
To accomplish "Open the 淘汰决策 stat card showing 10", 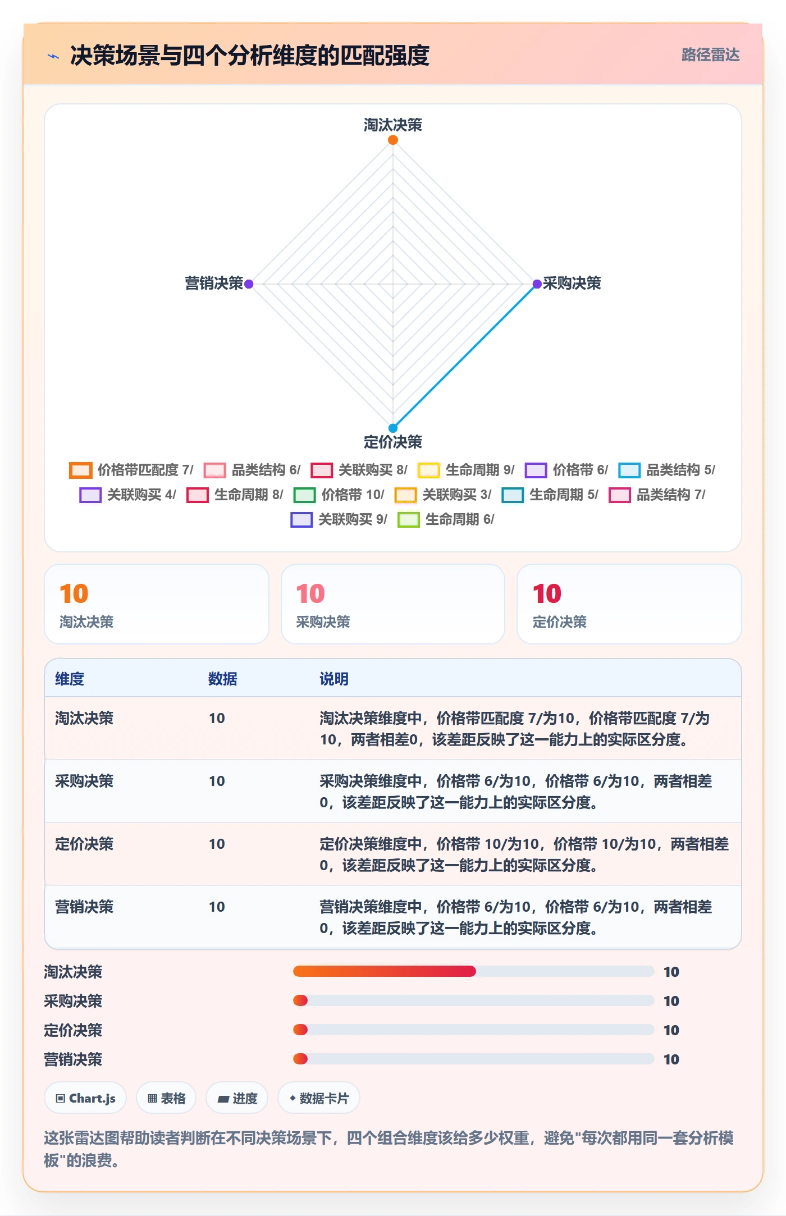I will (157, 604).
